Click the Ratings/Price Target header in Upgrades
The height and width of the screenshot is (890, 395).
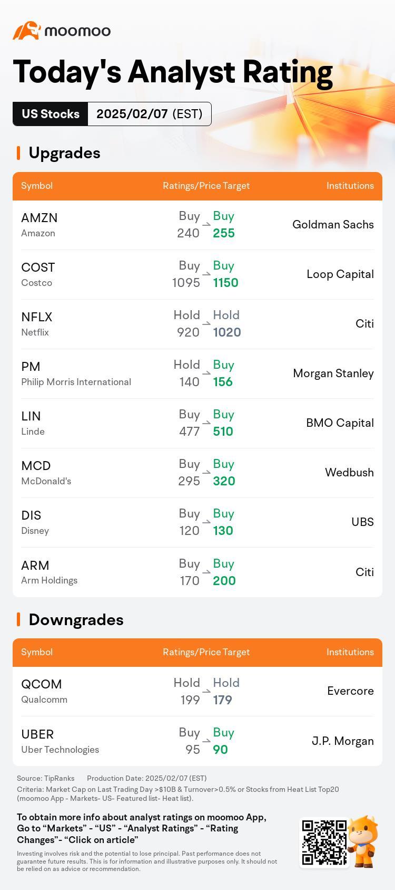pyautogui.click(x=206, y=186)
